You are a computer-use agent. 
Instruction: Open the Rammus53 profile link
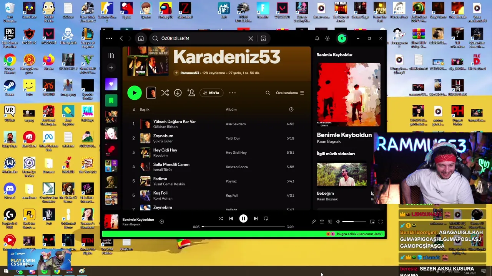[189, 73]
